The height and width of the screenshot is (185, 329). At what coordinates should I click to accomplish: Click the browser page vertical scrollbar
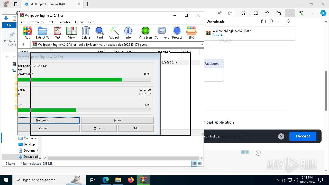tap(326, 91)
